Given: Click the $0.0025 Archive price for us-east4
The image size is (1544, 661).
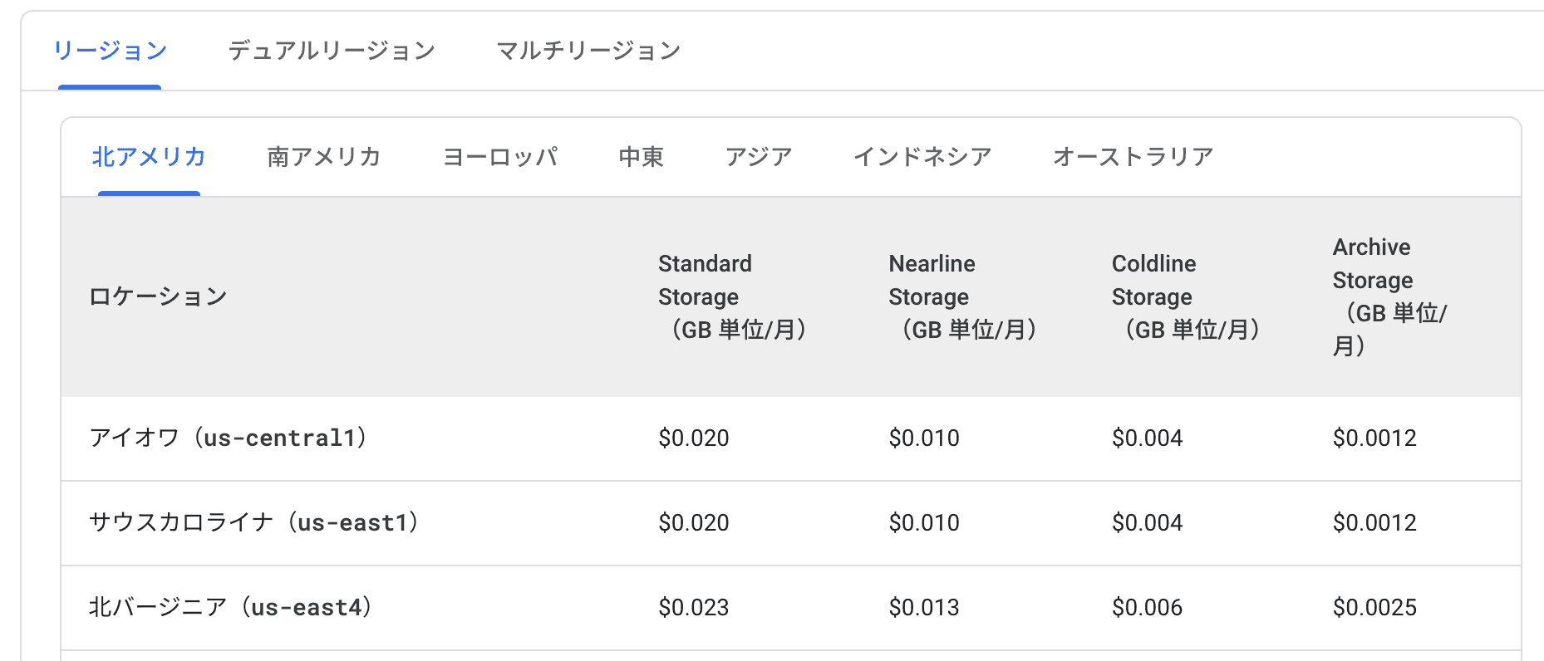Looking at the screenshot, I should point(1374,607).
